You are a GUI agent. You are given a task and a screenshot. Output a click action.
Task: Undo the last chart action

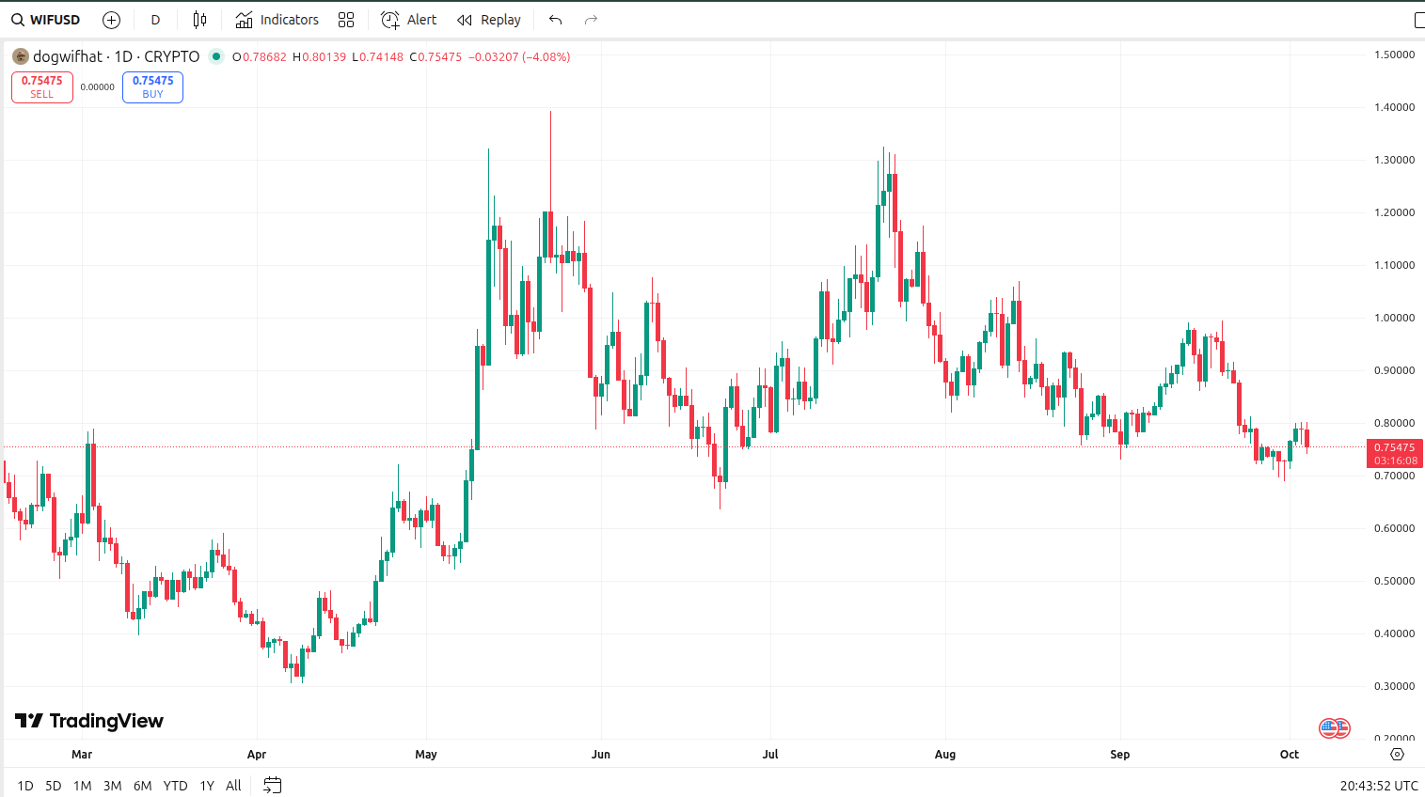pyautogui.click(x=556, y=20)
